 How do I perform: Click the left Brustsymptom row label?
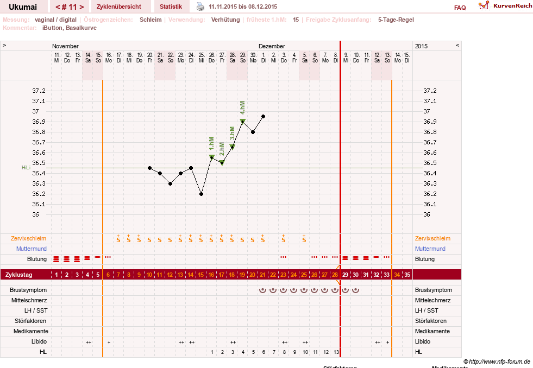click(x=28, y=290)
